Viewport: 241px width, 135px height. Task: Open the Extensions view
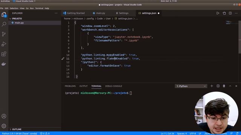(x=4, y=54)
